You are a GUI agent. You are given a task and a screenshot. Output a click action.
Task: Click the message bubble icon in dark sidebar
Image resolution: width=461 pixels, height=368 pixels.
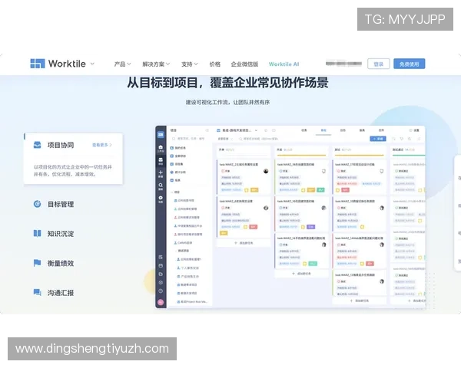tap(161, 199)
